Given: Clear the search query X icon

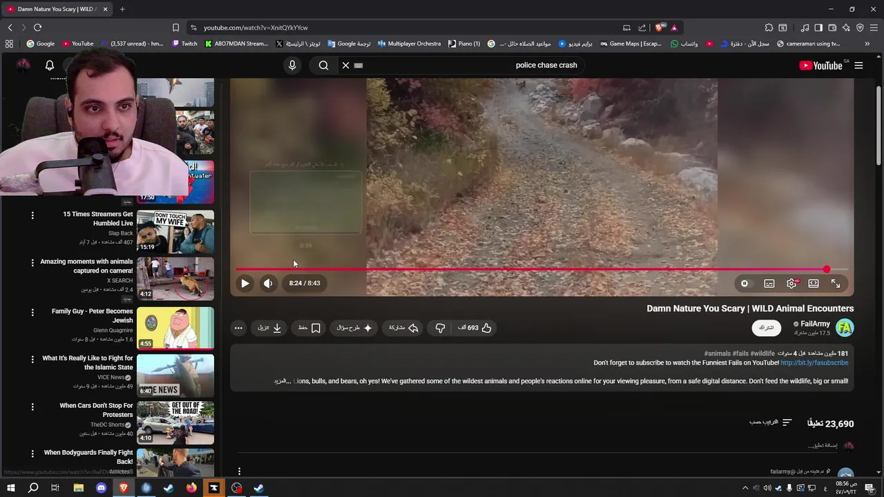Looking at the screenshot, I should coord(346,65).
